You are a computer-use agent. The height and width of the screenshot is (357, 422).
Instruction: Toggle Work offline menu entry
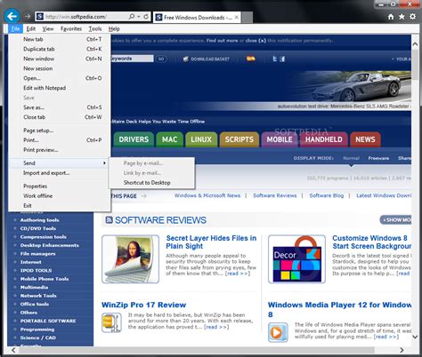[x=60, y=195]
